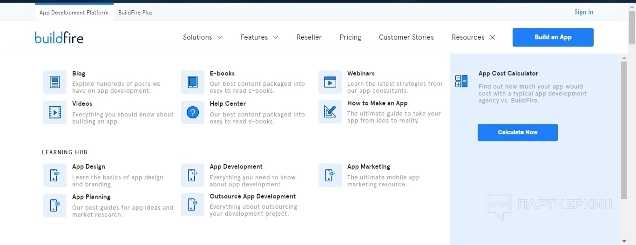This screenshot has width=636, height=245.
Task: Click the App Cost Calculator icon
Action: tap(461, 81)
